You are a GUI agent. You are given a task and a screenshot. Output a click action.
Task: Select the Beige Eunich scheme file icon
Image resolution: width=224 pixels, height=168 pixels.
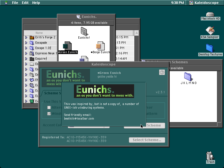[100, 46]
